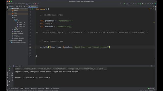Clear the Run console with trash icon
Viewport: 163px width, 91px height.
click(12, 80)
